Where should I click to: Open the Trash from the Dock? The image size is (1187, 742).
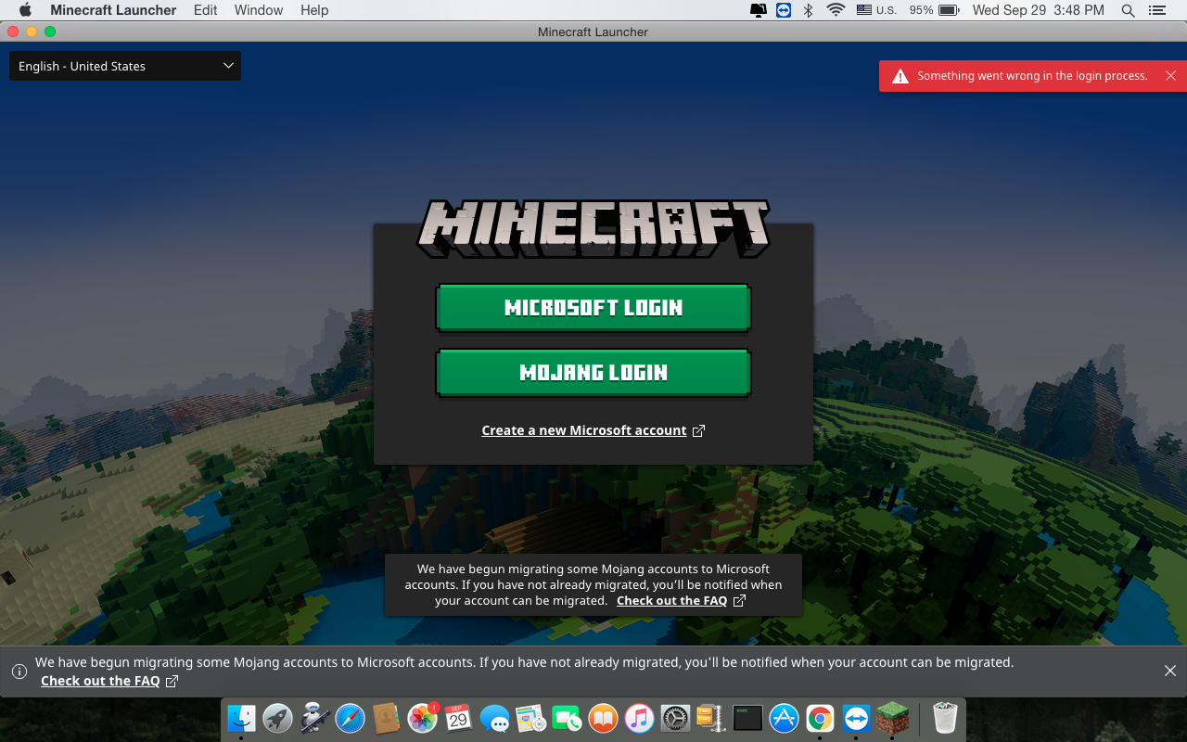point(945,718)
